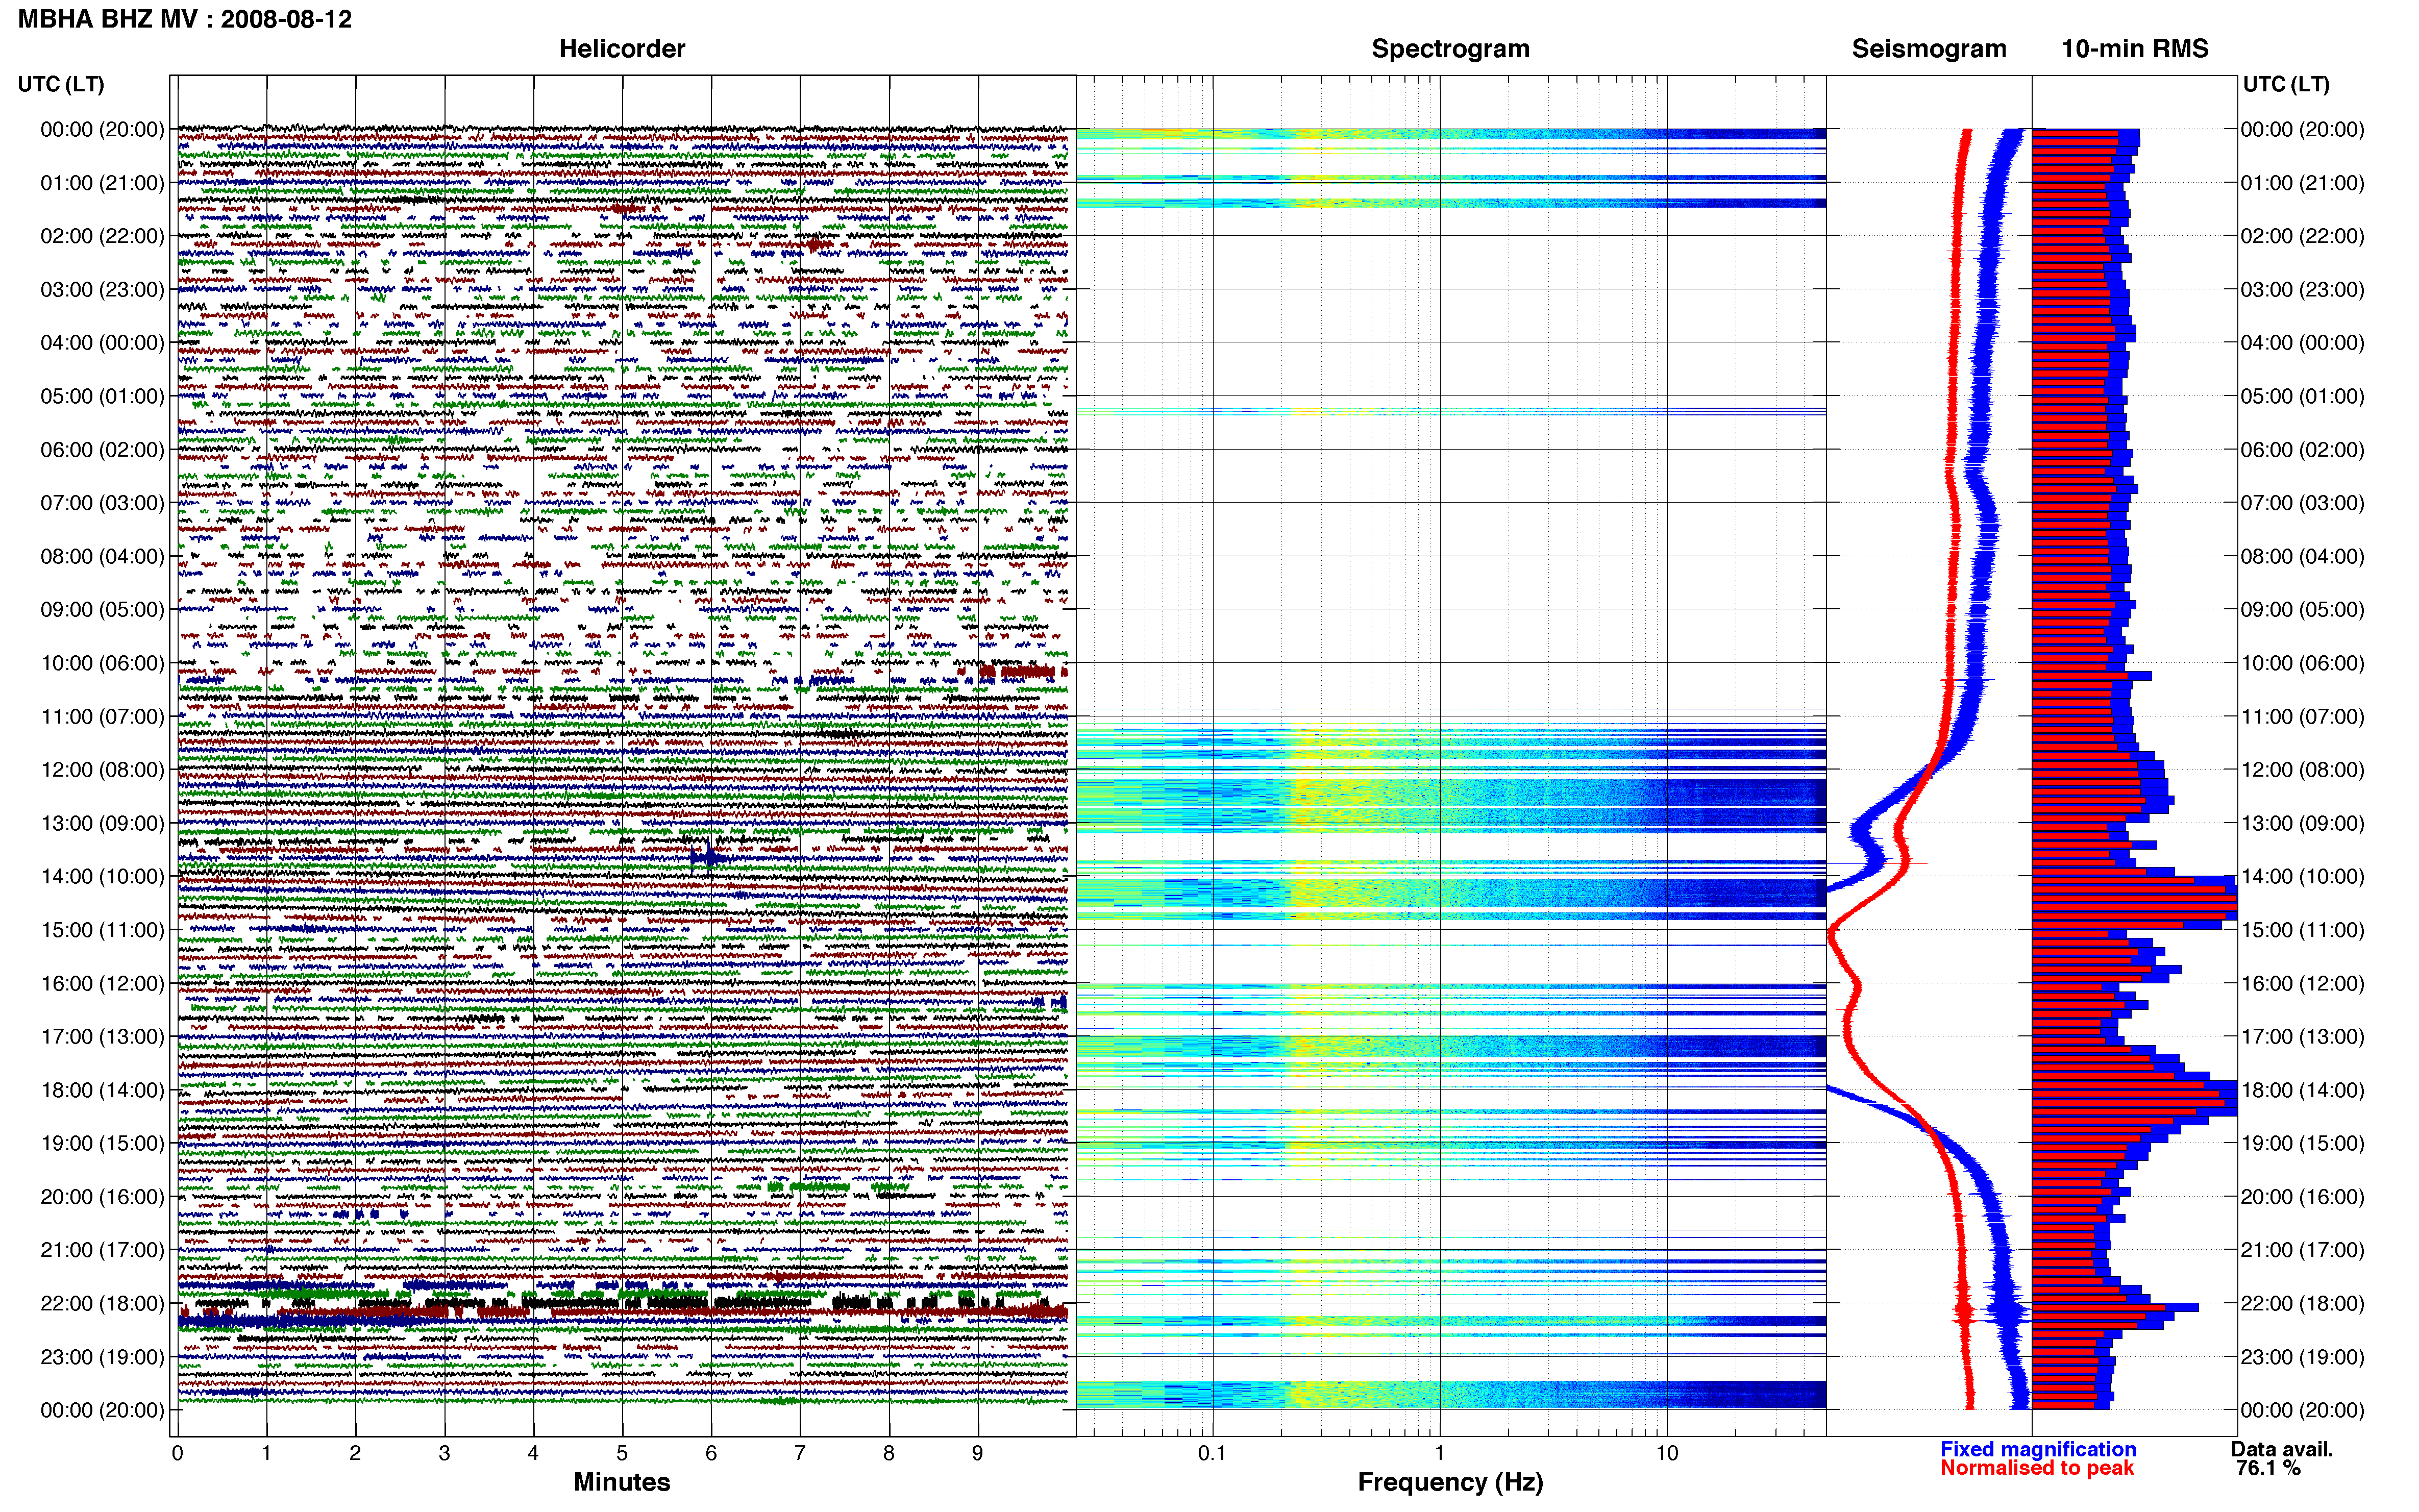Click the '76.1 %' data availability value
This screenshot has width=2419, height=1512.
2269,1468
